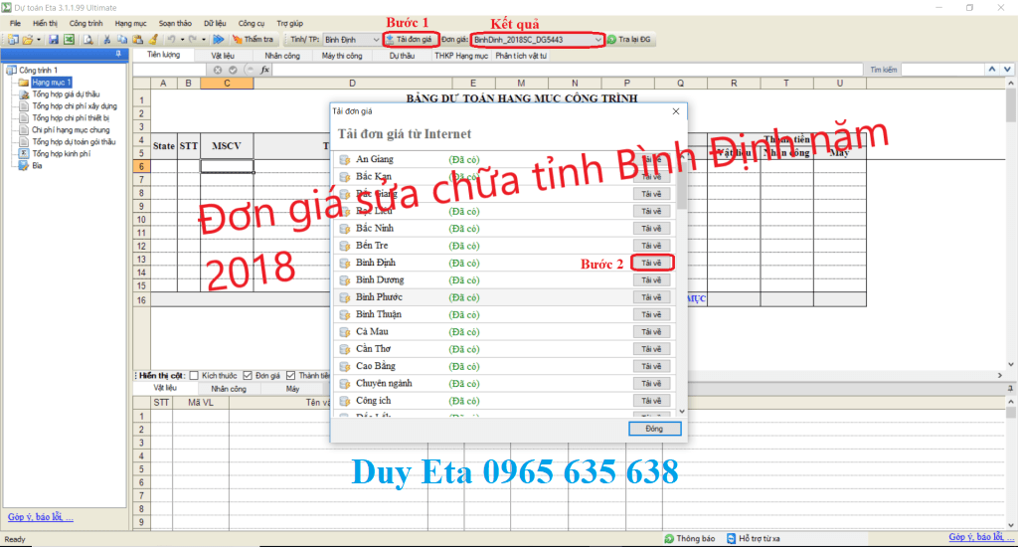Click the Cần Thơ row database icon

coord(345,349)
